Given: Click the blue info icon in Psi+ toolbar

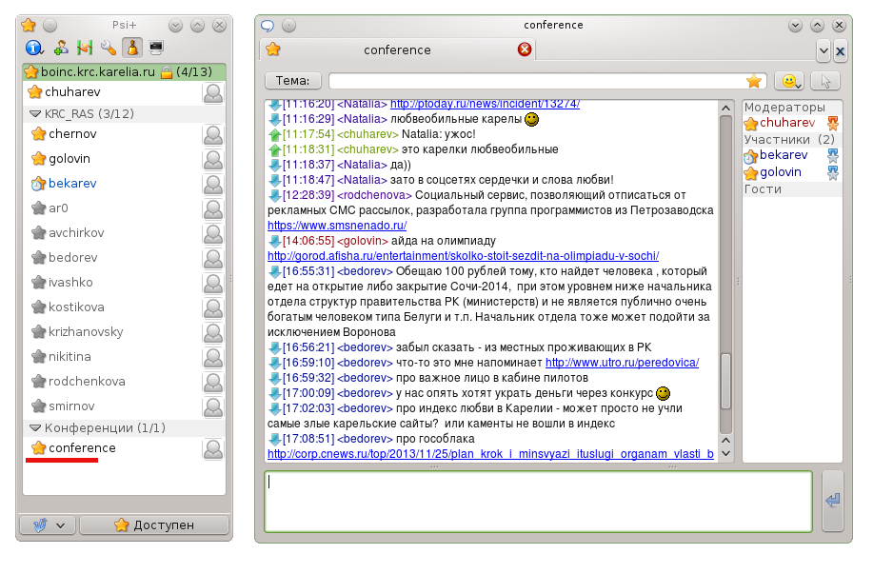Looking at the screenshot, I should [35, 47].
